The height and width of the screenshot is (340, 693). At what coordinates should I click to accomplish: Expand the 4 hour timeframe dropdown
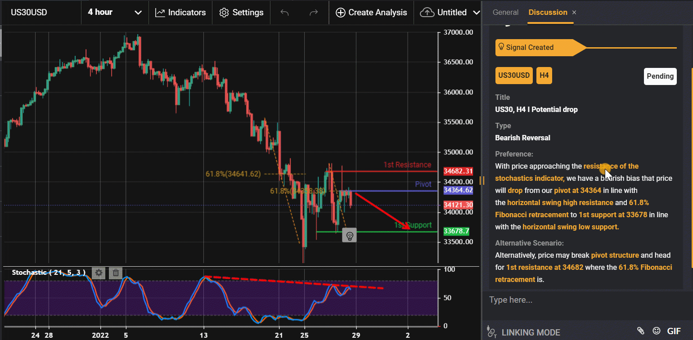(115, 13)
